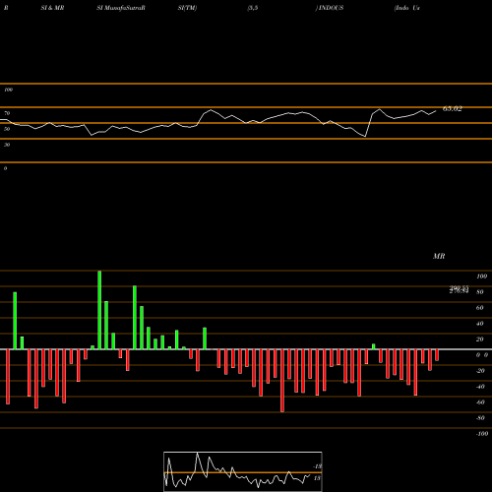Click the MR panel '-40' scale label
This screenshot has width=492, height=492.
[480, 387]
